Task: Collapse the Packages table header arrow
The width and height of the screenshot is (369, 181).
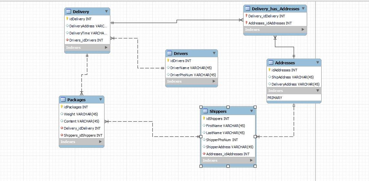Action: coord(101,99)
